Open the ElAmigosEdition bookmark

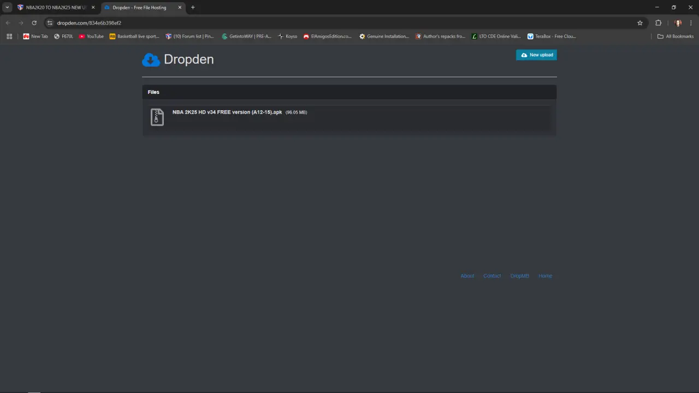pos(328,37)
